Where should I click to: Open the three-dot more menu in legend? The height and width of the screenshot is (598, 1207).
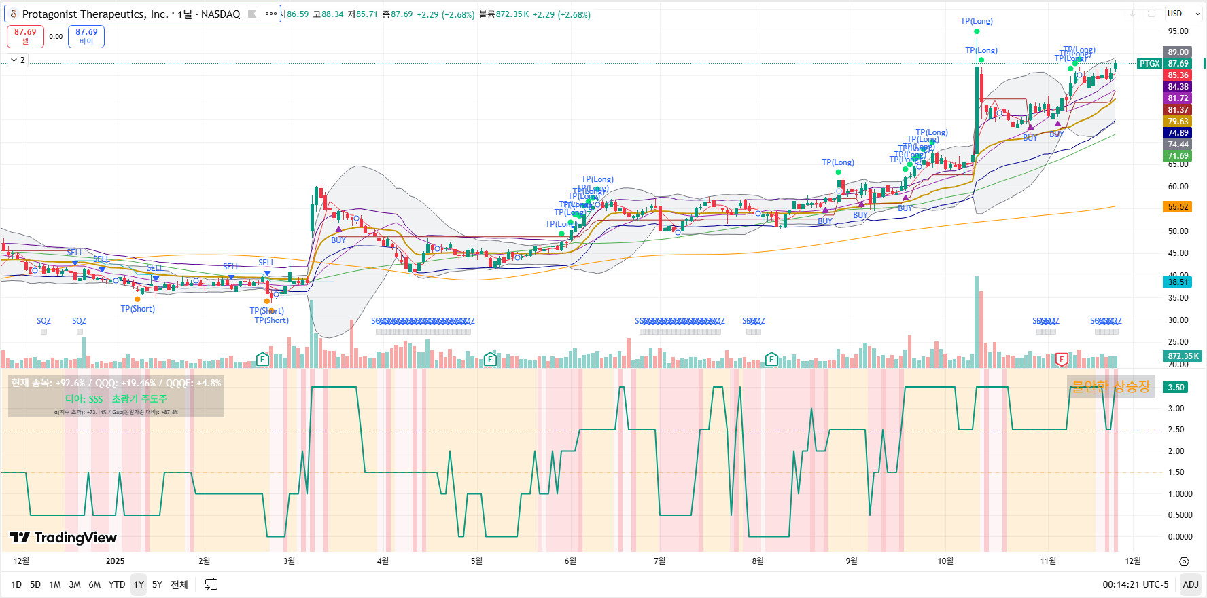point(270,14)
